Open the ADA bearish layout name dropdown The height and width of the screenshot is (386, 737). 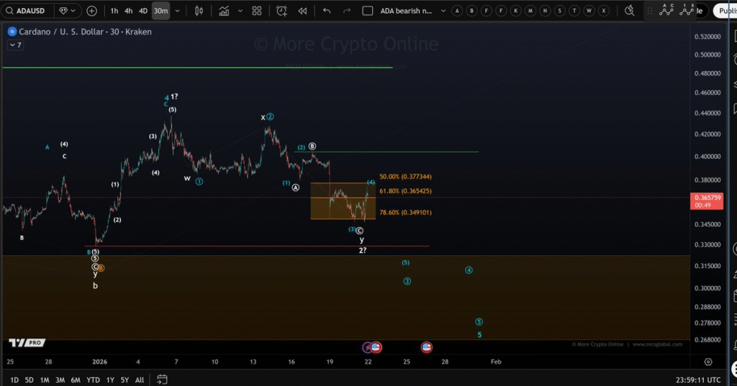point(408,11)
